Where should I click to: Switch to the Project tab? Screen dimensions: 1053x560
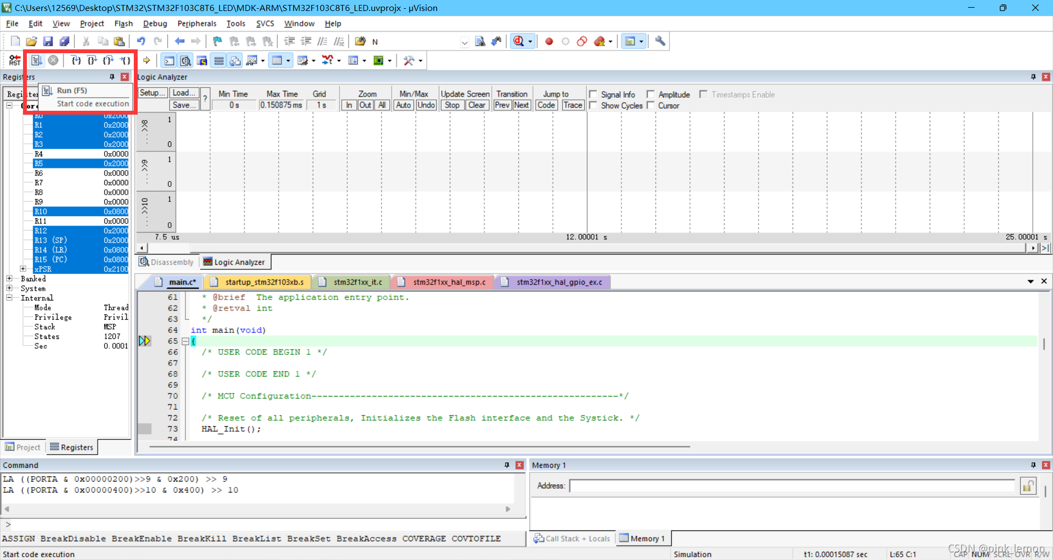[x=23, y=447]
